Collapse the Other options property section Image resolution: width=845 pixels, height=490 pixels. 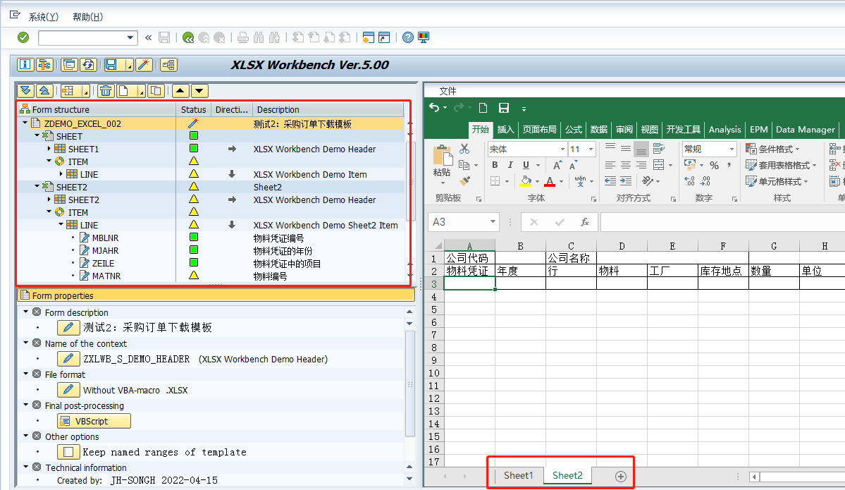26,436
